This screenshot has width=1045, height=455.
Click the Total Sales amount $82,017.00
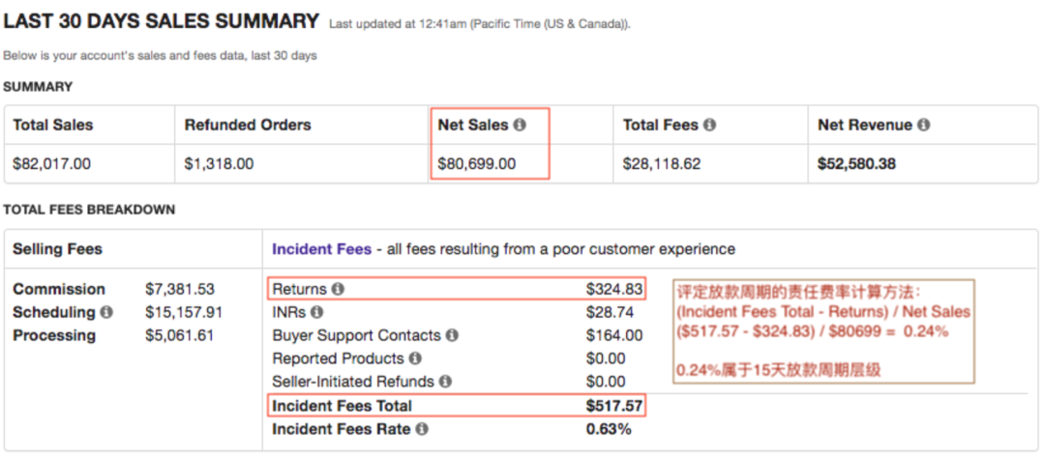pyautogui.click(x=52, y=164)
